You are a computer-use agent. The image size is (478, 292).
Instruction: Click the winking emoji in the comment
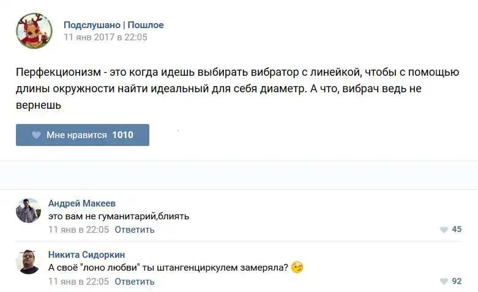coord(297,268)
